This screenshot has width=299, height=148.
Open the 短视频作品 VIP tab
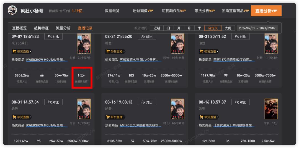(174, 11)
